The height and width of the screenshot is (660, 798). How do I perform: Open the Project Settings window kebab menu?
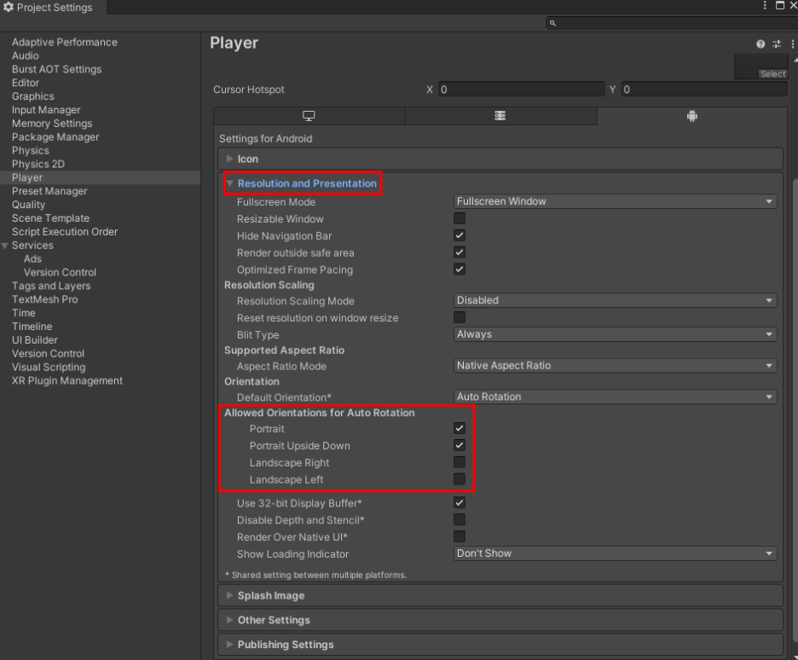click(765, 6)
